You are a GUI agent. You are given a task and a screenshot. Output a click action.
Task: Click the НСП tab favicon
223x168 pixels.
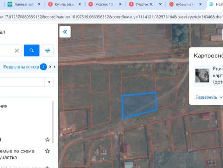pos(211,4)
